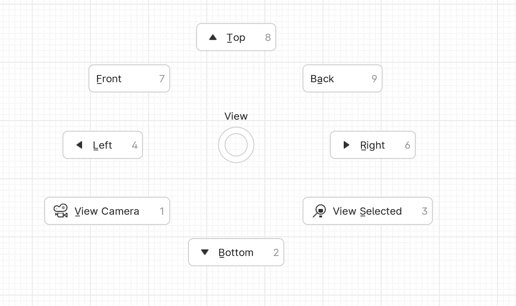The width and height of the screenshot is (516, 306).
Task: Click the shortcut number 9 in the Back button
Action: tap(374, 78)
